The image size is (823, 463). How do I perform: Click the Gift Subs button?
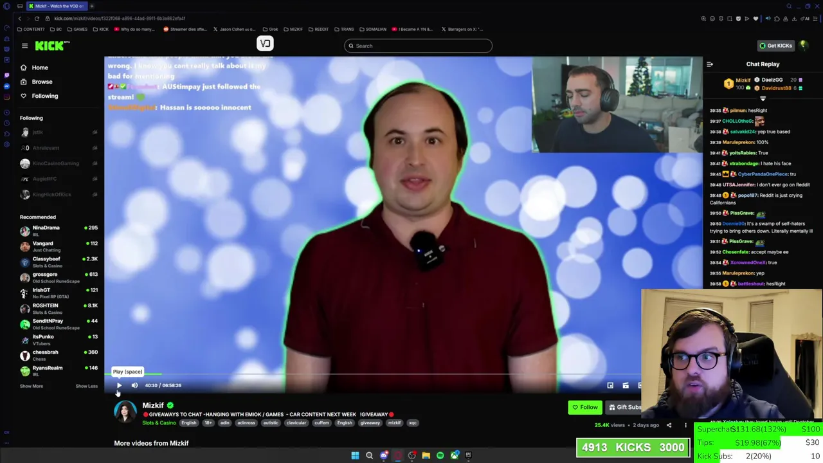(x=624, y=407)
